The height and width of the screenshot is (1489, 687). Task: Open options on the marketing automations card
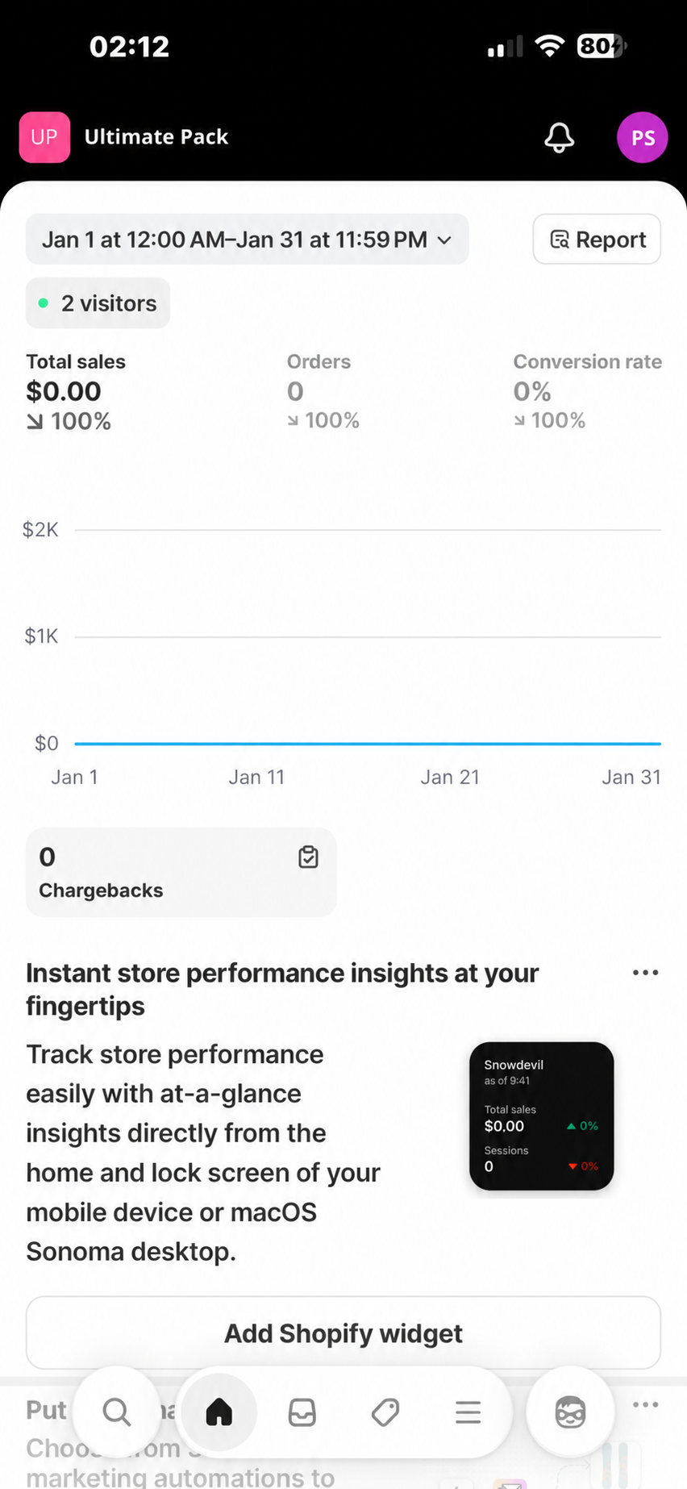point(645,1404)
